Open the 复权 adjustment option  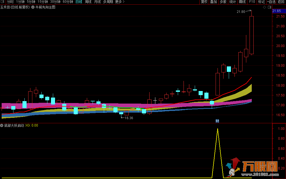[x=204, y=2]
